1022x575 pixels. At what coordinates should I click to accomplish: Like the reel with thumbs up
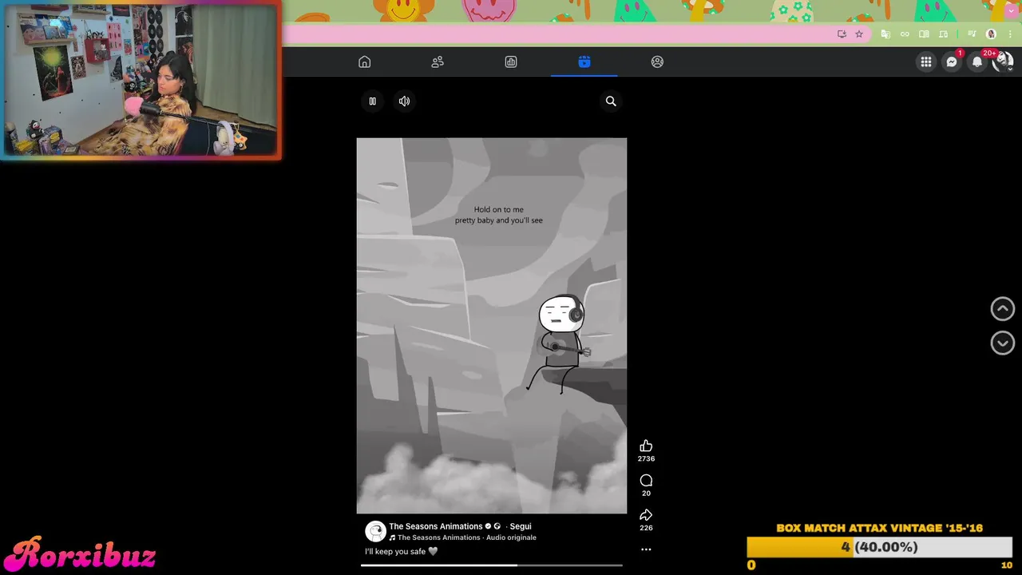646,446
